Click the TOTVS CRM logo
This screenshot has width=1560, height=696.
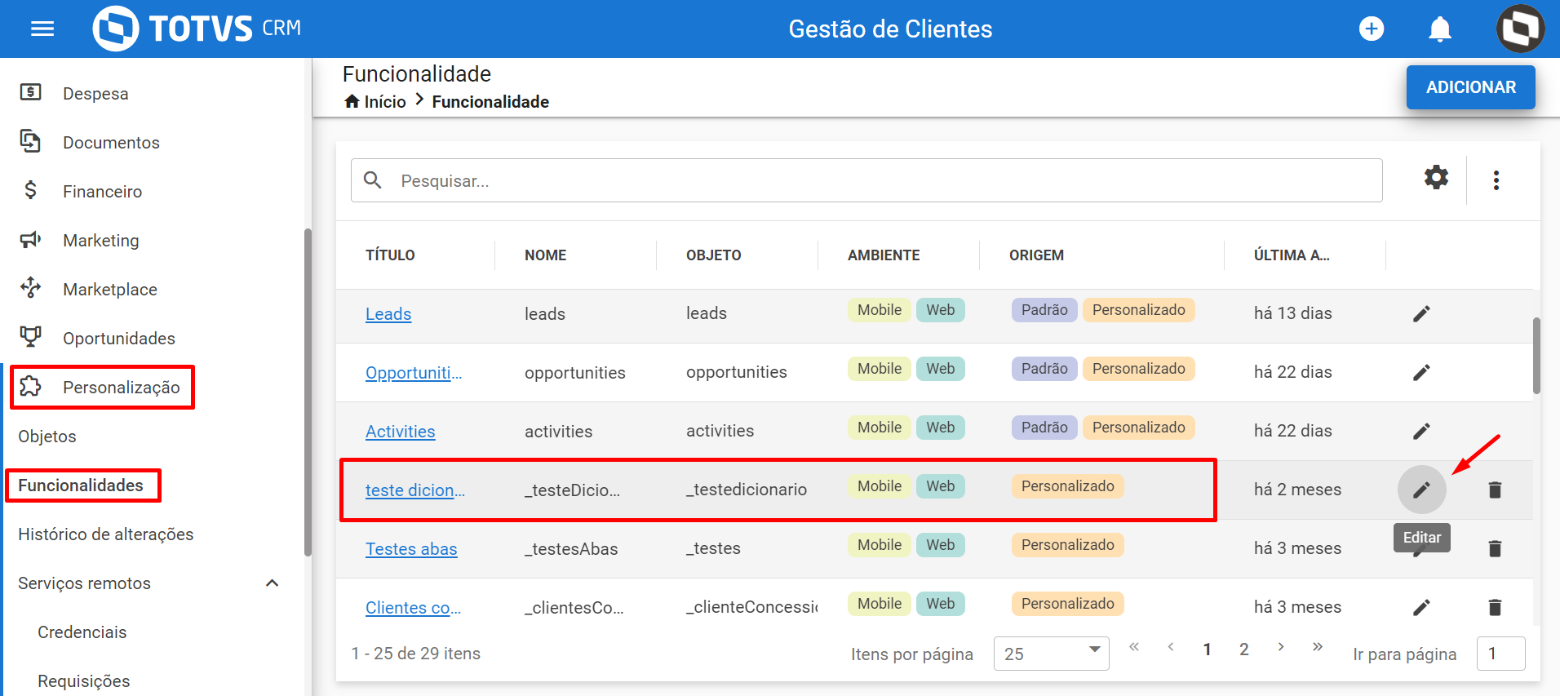pyautogui.click(x=197, y=29)
